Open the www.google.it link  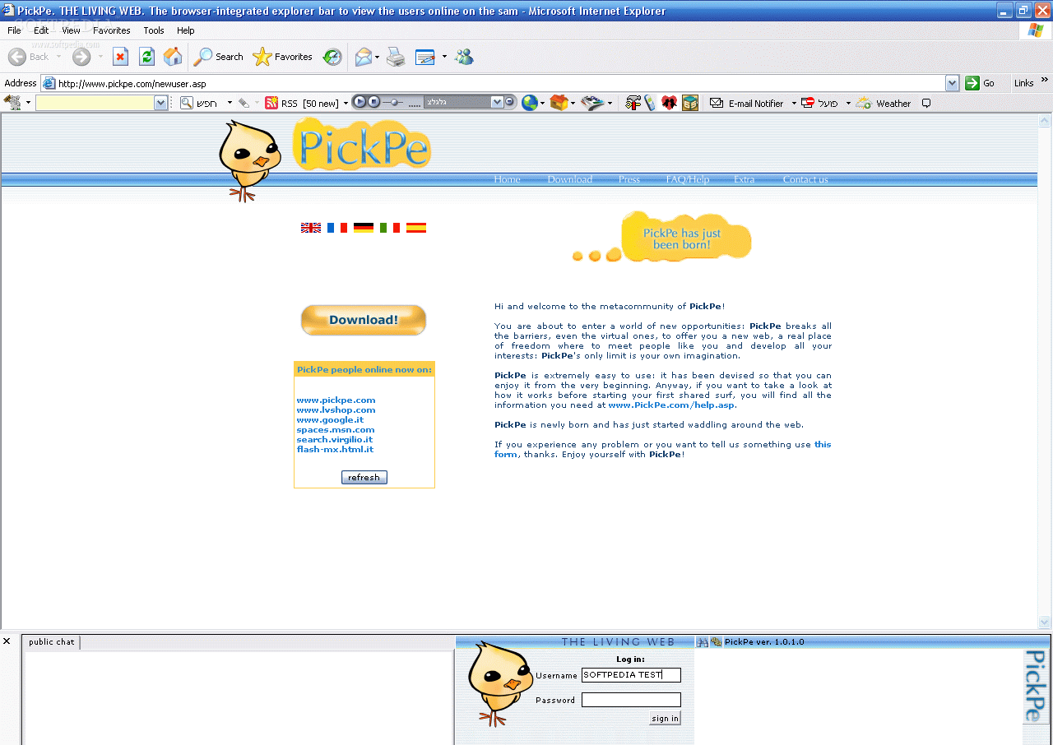(x=330, y=419)
